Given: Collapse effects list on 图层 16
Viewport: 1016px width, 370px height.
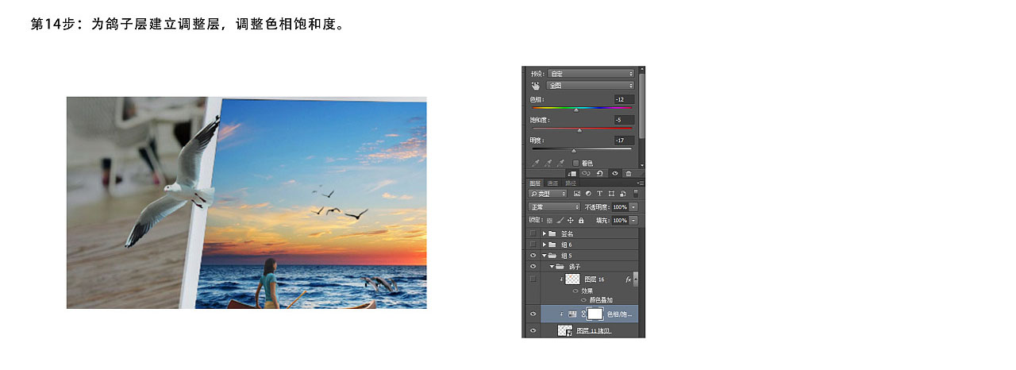Looking at the screenshot, I should click(635, 279).
